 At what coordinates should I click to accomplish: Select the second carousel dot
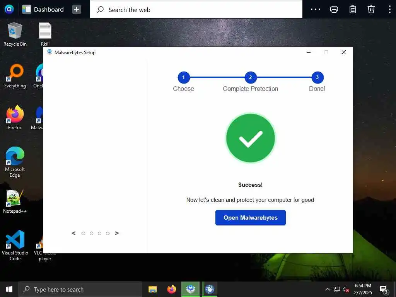91,233
